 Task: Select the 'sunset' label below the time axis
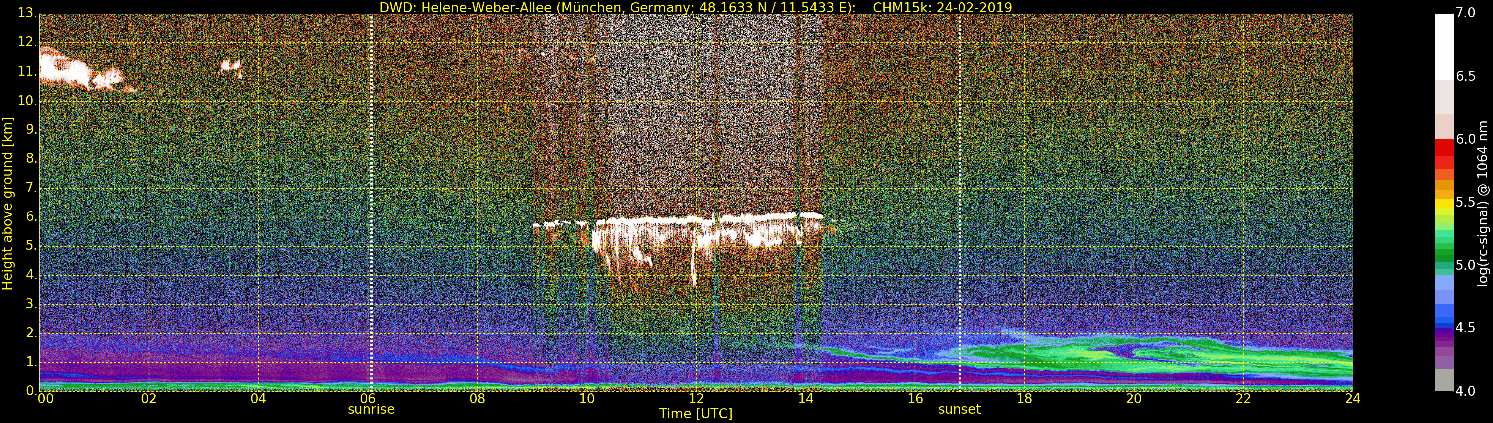pos(959,409)
